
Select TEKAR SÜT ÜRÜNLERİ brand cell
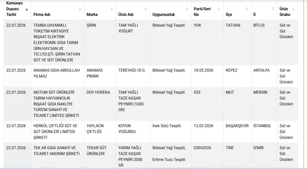pos(100,155)
